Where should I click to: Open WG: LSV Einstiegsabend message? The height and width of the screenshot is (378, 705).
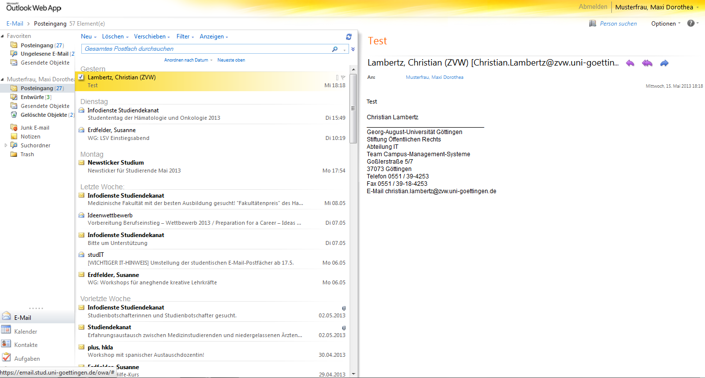212,134
